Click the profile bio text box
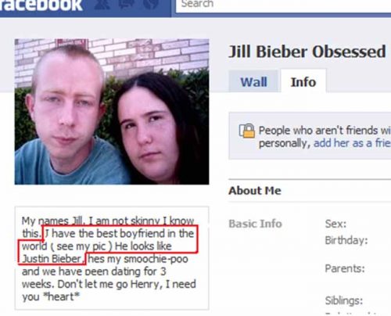Screen dimensions: 391x316 pos(112,258)
